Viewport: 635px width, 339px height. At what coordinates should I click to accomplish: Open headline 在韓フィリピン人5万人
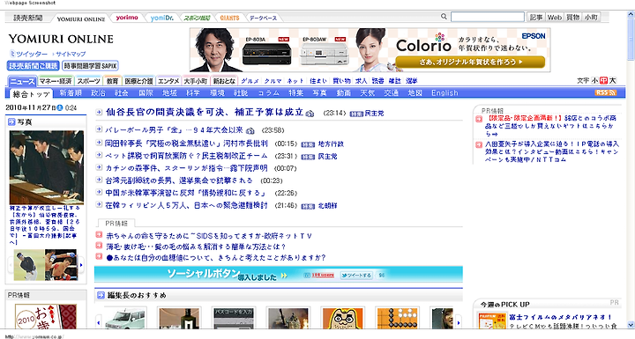186,205
